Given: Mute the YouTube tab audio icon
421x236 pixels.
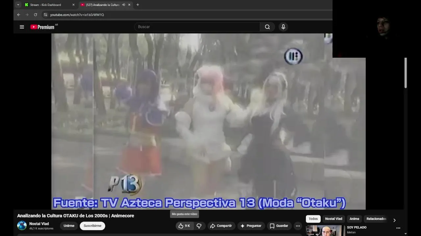Looking at the screenshot, I should (x=124, y=5).
